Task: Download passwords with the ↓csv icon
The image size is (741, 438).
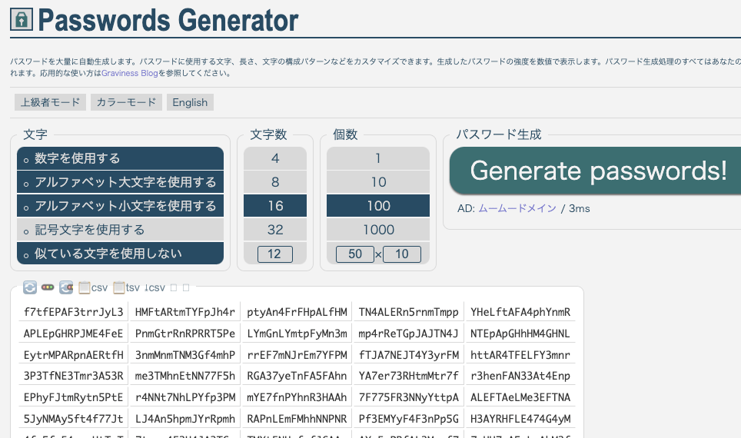Action: click(155, 287)
